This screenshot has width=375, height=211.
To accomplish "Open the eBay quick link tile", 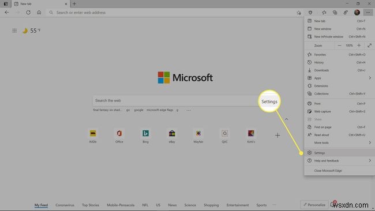I will pos(172,136).
